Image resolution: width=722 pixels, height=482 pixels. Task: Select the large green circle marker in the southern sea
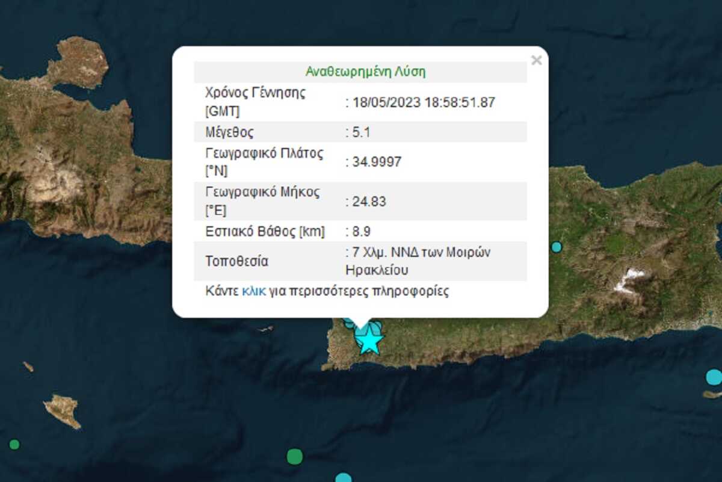click(x=294, y=457)
